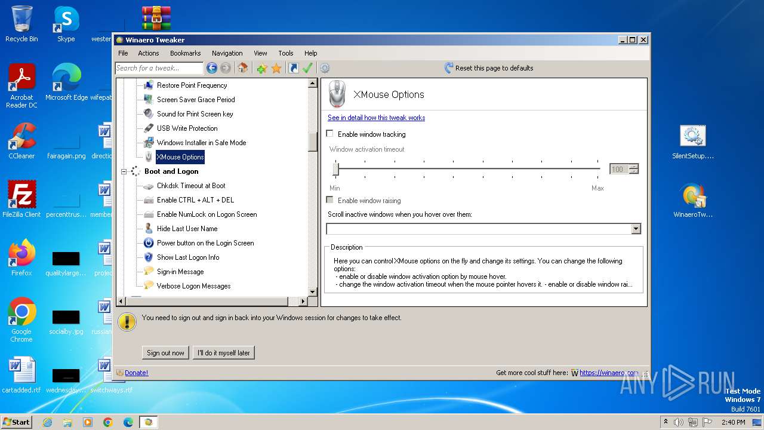Open FileZilla Client desktop icon
764x430 pixels.
point(21,199)
